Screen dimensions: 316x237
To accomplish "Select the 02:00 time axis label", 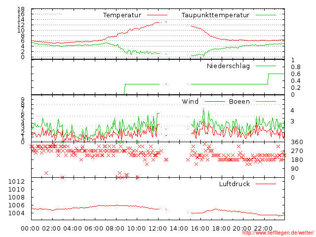I will 51,229.
